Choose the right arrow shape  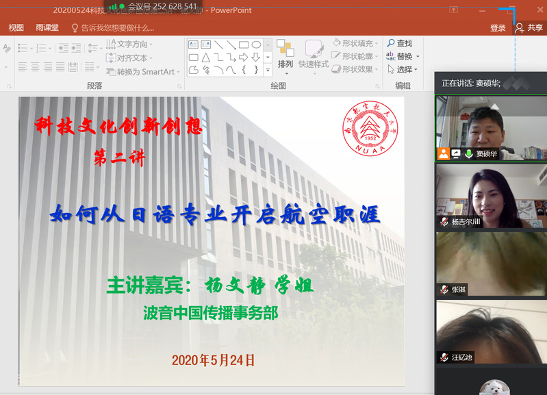pyautogui.click(x=244, y=58)
